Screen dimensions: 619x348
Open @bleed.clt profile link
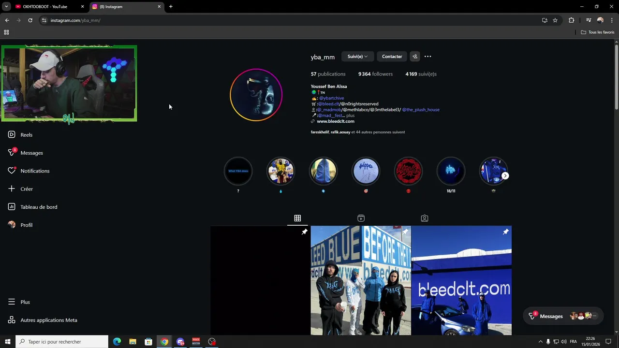coord(328,104)
